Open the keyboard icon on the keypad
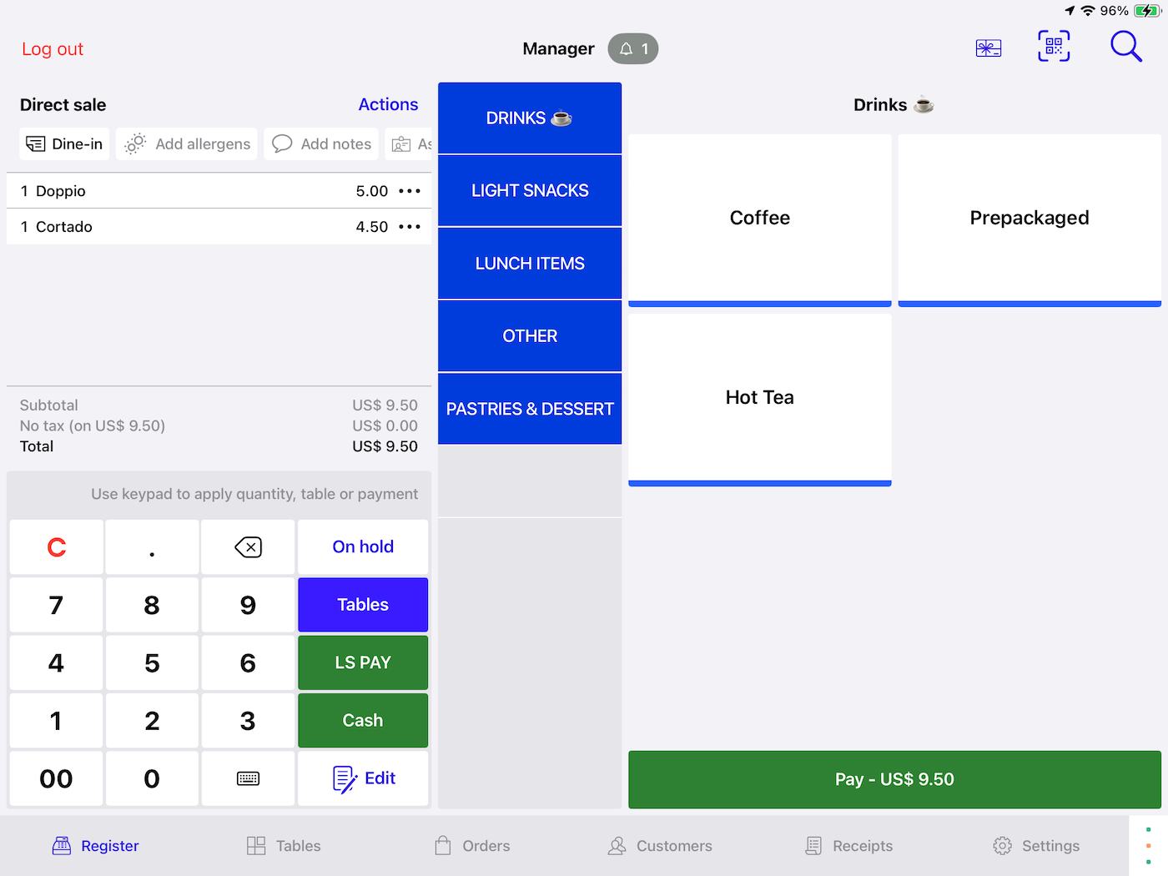This screenshot has height=876, width=1168. click(x=248, y=778)
